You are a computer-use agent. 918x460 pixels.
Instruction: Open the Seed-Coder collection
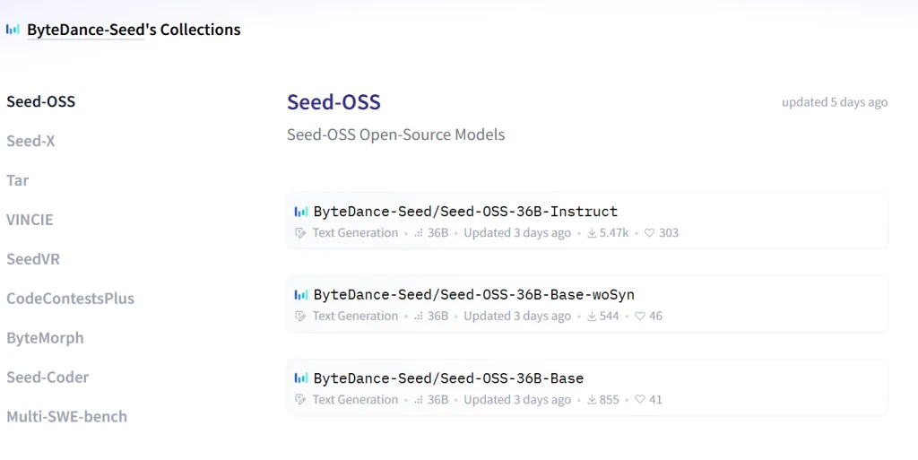click(x=48, y=378)
